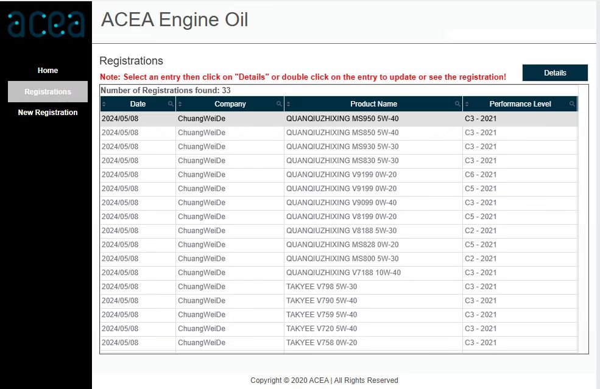
Task: Open Registrations in sidebar
Action: click(x=48, y=91)
